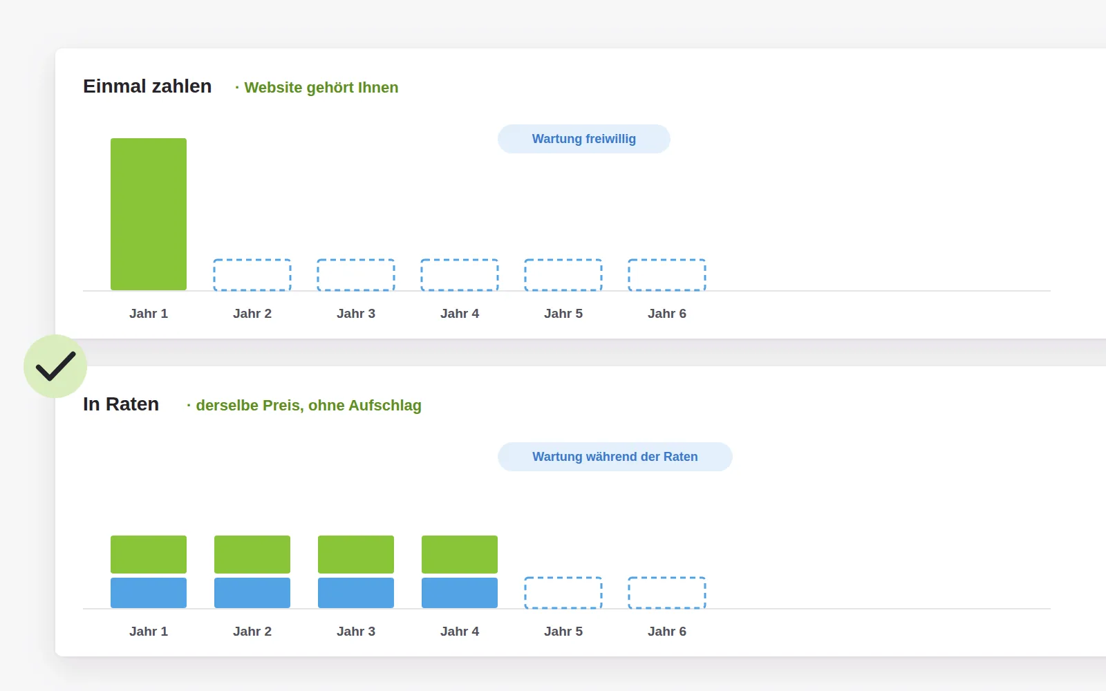This screenshot has width=1106, height=691.
Task: Click green block for Jahr 3 in In Raten
Action: point(356,554)
